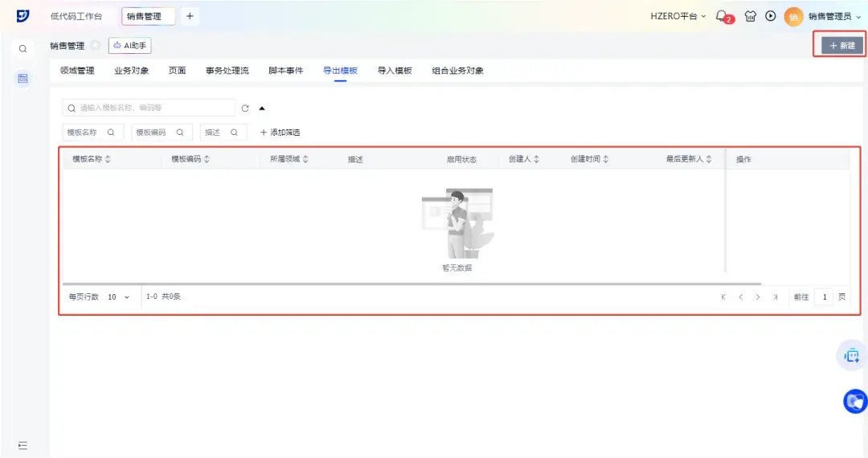868x458 pixels.
Task: Click the 1-0 共0条 record count text
Action: (163, 296)
